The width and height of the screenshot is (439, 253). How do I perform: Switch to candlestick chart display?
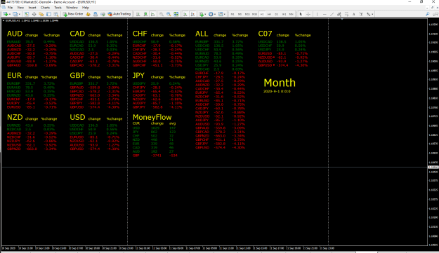click(x=145, y=14)
